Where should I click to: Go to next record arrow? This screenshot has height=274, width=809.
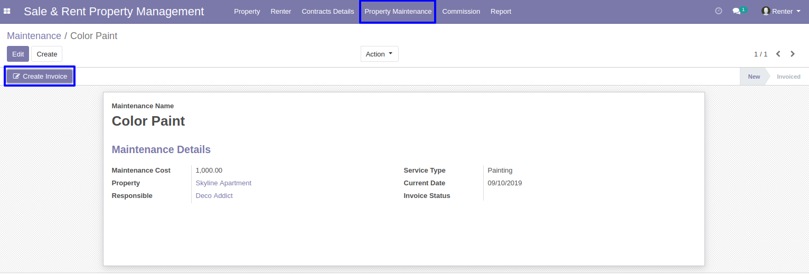point(793,54)
